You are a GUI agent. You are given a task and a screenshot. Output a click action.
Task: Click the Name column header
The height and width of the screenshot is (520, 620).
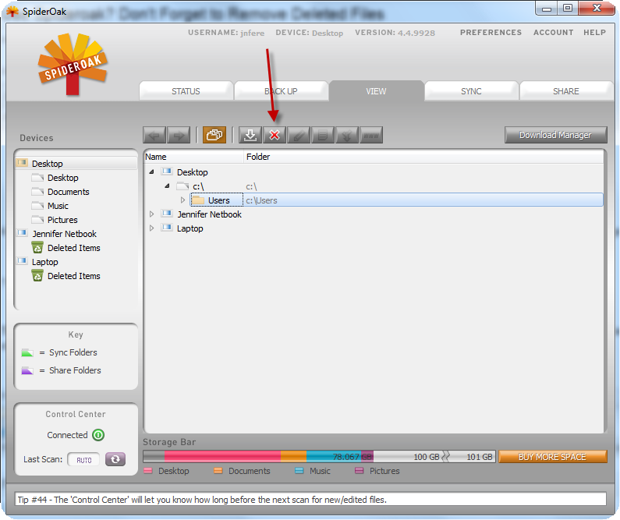193,157
